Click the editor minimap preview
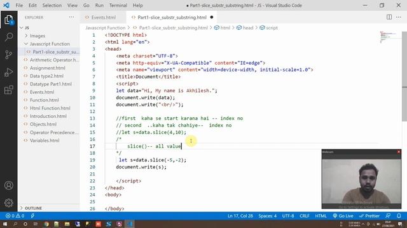The width and height of the screenshot is (407, 228). (389, 37)
